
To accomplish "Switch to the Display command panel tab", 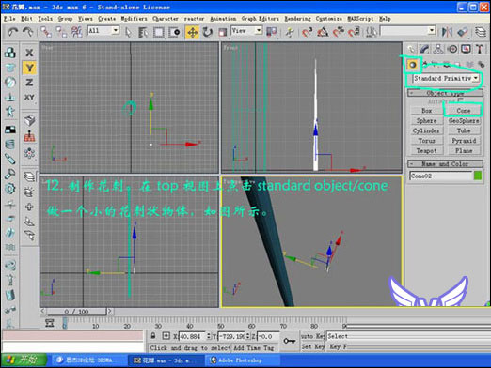I will (466, 49).
